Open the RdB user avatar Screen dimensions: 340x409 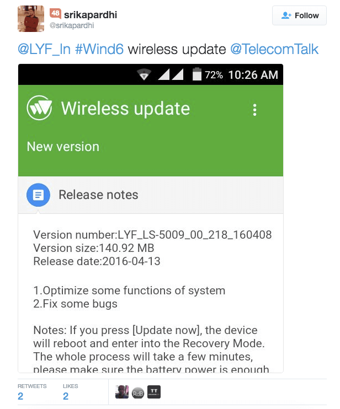[138, 393]
